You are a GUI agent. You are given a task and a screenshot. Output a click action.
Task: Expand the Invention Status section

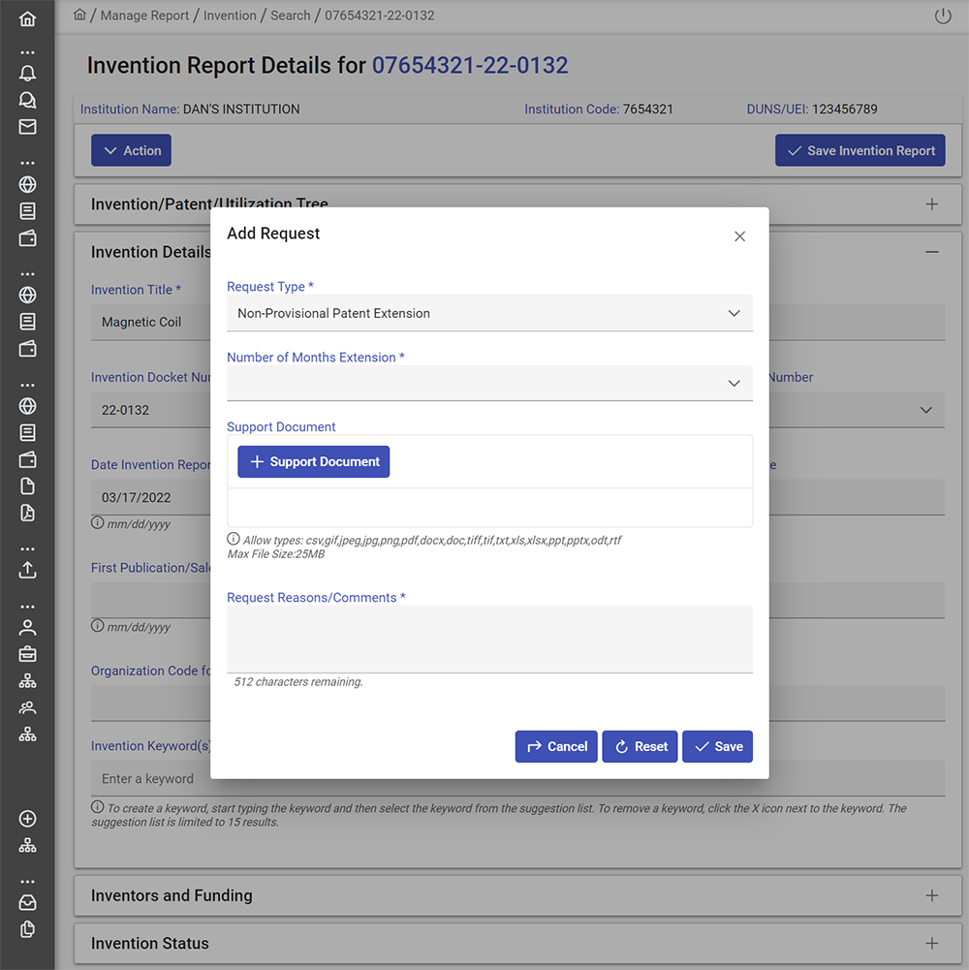[932, 944]
